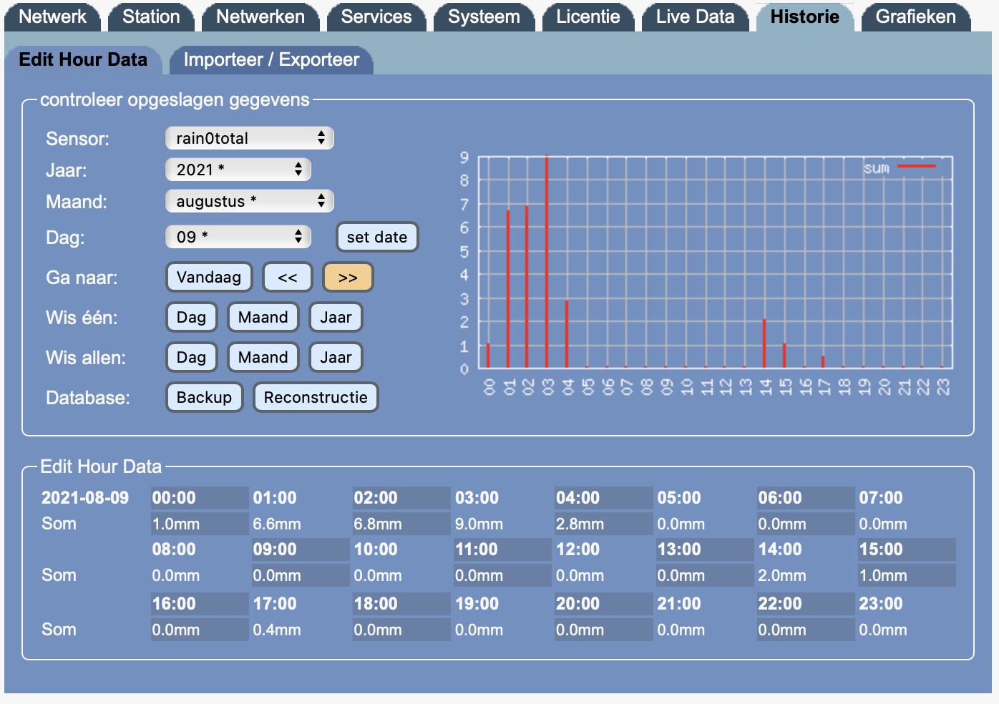Go to the previous day with <<

click(288, 277)
